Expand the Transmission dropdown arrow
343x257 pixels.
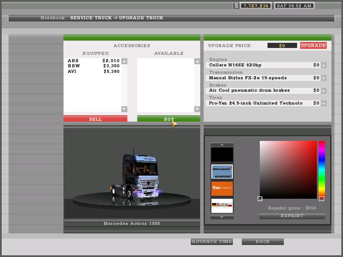click(x=323, y=78)
